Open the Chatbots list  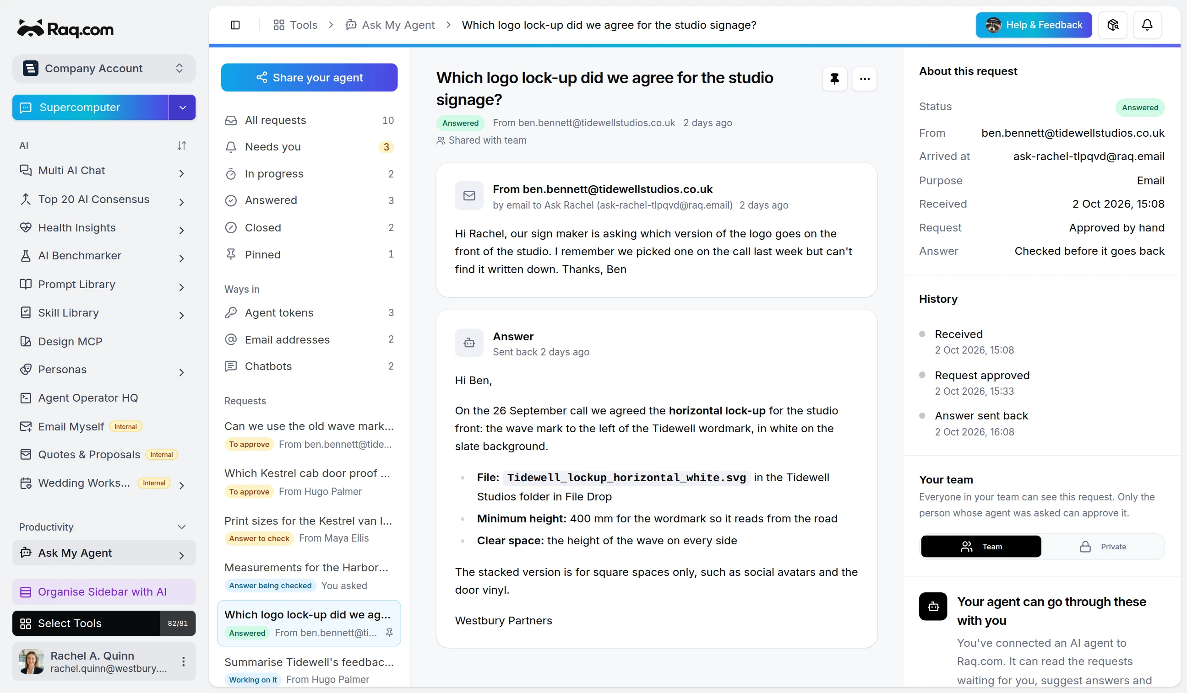pyautogui.click(x=309, y=366)
